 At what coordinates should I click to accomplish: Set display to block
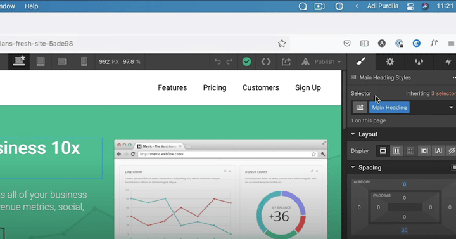[383, 151]
